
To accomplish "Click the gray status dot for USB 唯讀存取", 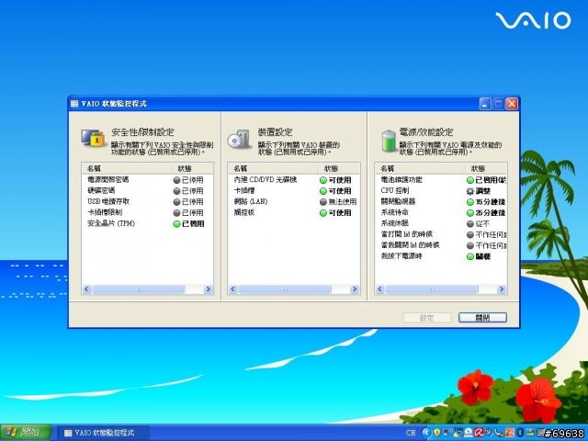I will pyautogui.click(x=176, y=202).
